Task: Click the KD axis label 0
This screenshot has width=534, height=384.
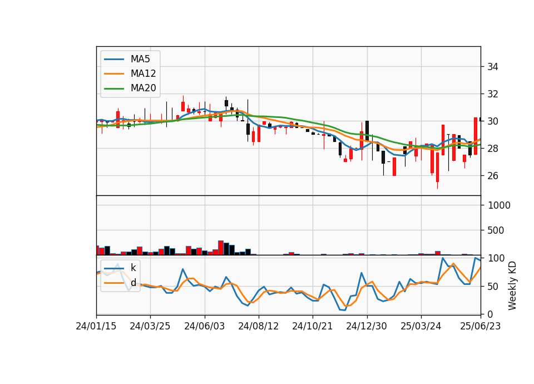Action: [491, 314]
